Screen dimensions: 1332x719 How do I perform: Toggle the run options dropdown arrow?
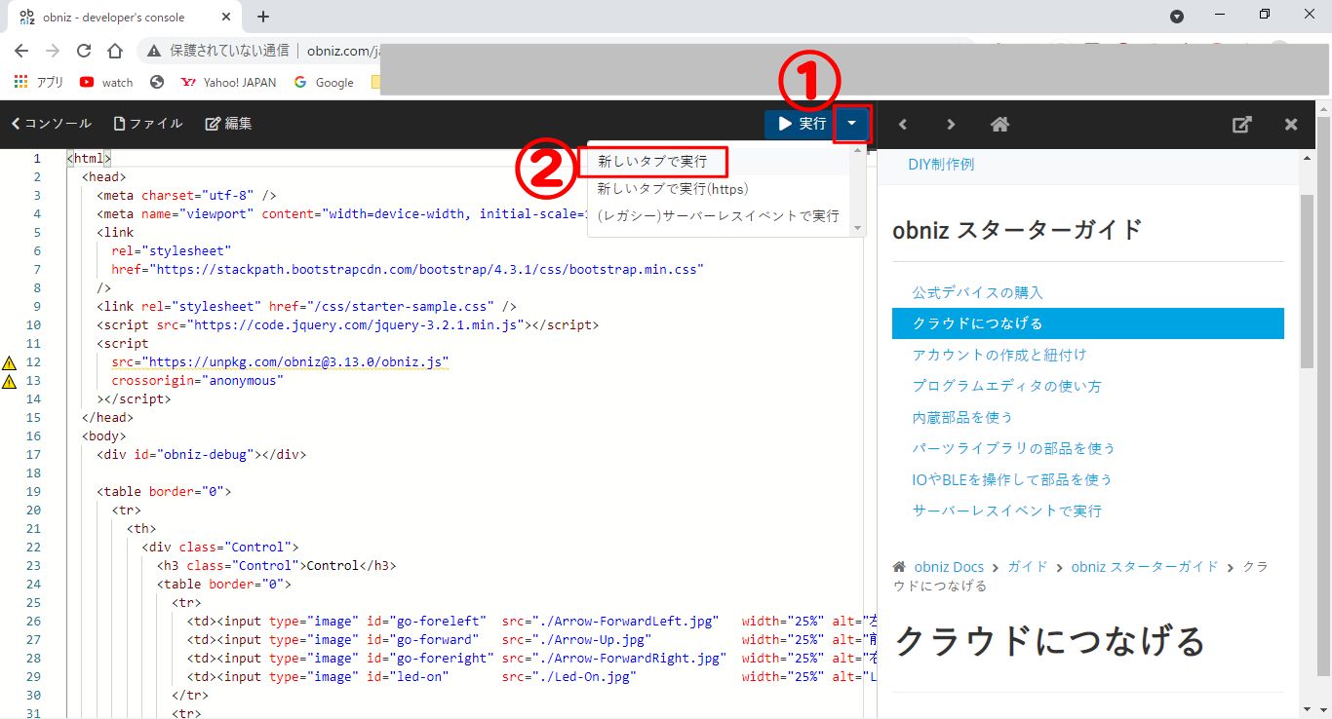tap(852, 124)
